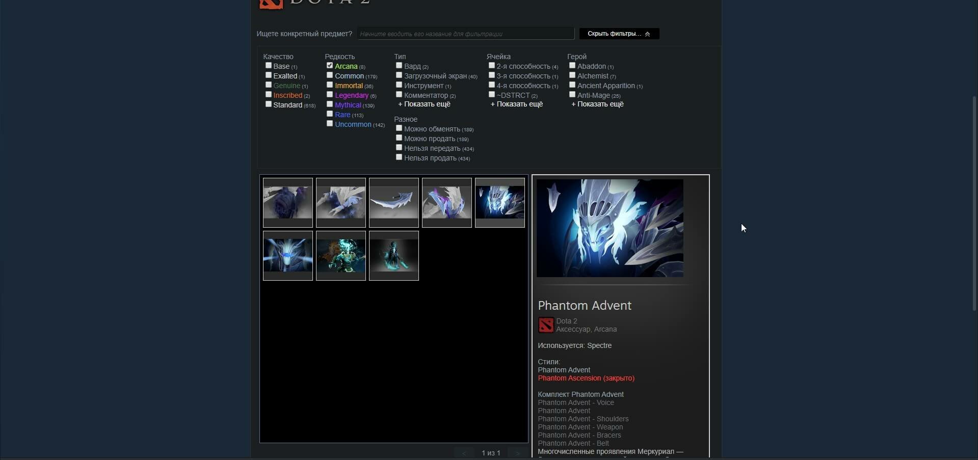Check the Immortal rarity filter
Image resolution: width=978 pixels, height=460 pixels.
tap(330, 85)
